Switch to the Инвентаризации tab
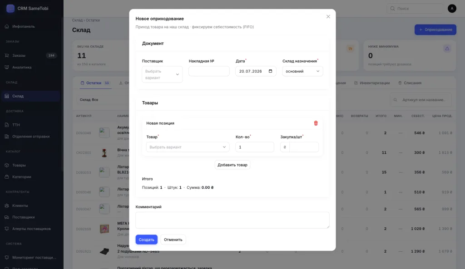The width and height of the screenshot is (465, 269). (372, 83)
